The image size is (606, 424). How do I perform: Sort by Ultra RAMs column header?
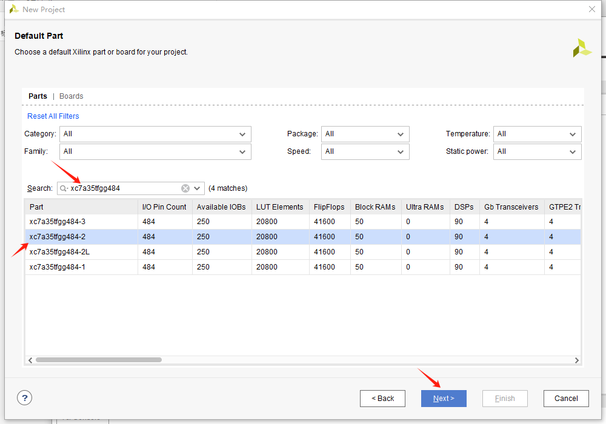(425, 207)
